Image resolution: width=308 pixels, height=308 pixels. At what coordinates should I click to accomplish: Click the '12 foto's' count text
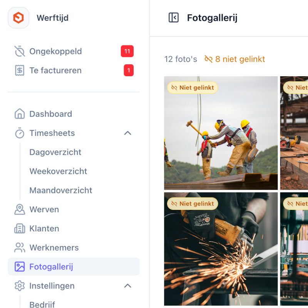click(181, 59)
